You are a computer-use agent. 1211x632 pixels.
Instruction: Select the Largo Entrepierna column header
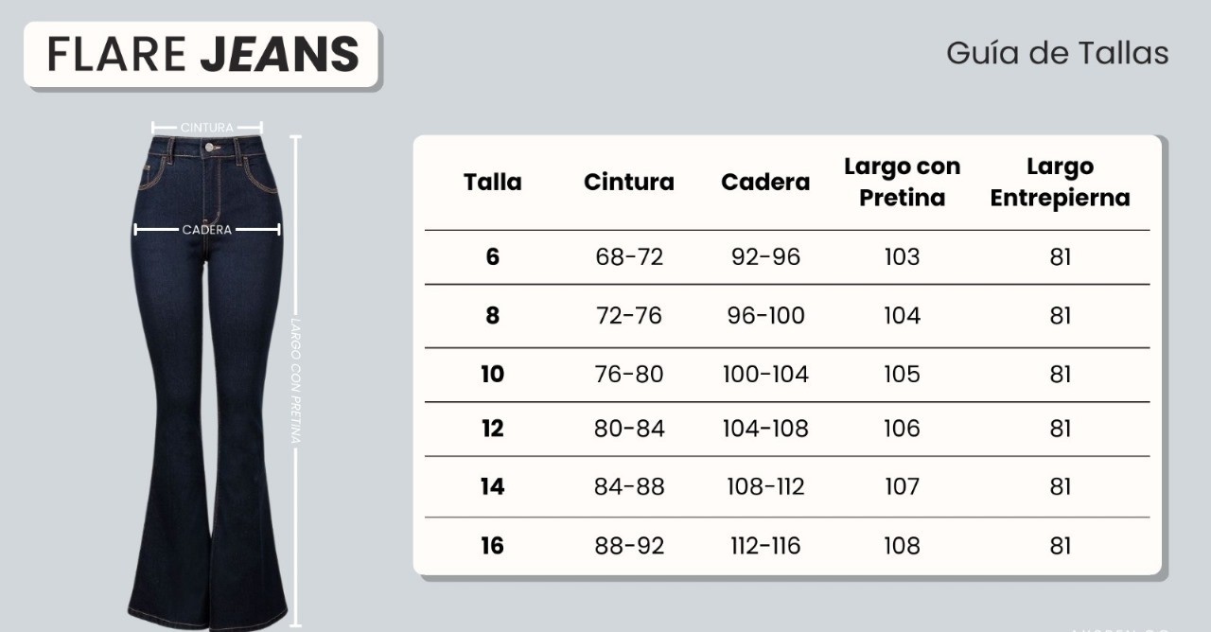(1060, 182)
